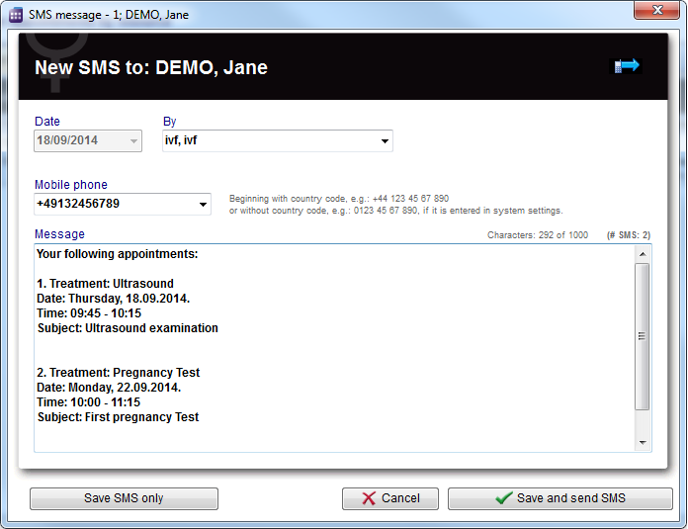This screenshot has height=529, width=688.
Task: Click 'Time: 10:00 - 11:15' line
Action: pyautogui.click(x=89, y=402)
